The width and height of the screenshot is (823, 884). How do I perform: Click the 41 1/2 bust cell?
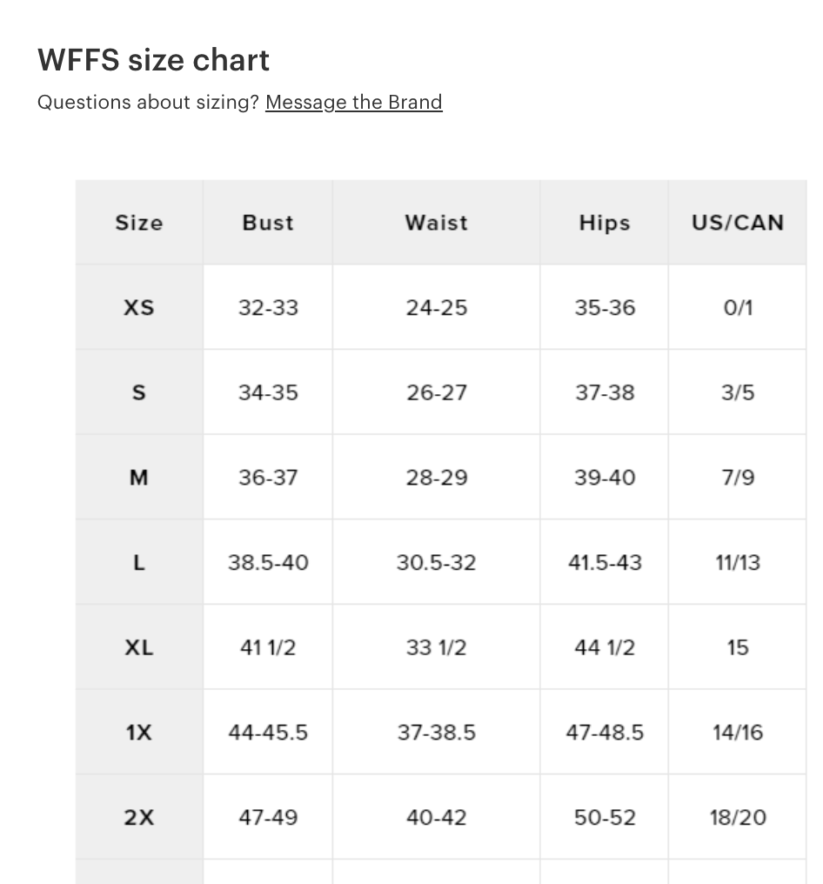pos(268,647)
